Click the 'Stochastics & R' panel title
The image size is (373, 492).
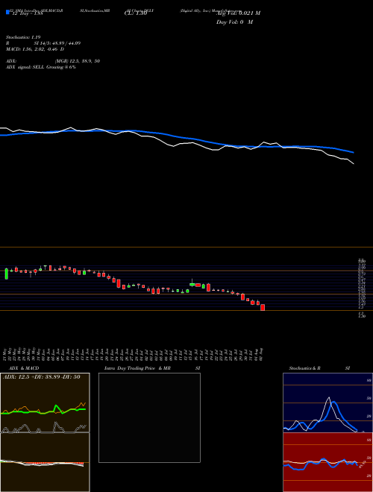pyautogui.click(x=305, y=368)
